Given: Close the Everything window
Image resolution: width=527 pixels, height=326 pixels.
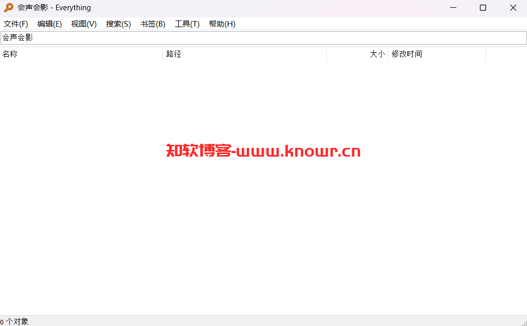Looking at the screenshot, I should coord(513,8).
